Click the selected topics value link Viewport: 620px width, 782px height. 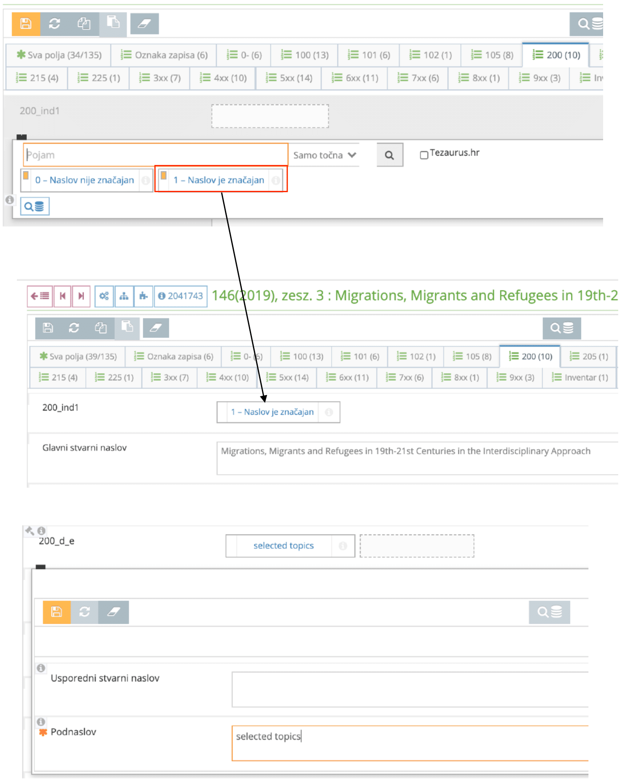point(284,546)
